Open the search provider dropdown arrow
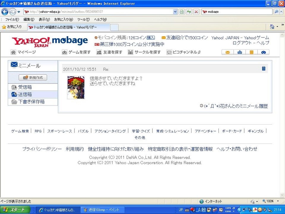 pyautogui.click(x=281, y=12)
